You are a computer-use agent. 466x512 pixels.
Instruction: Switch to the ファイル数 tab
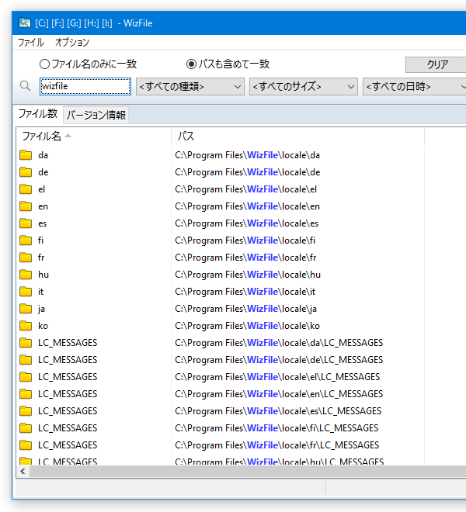pyautogui.click(x=38, y=114)
